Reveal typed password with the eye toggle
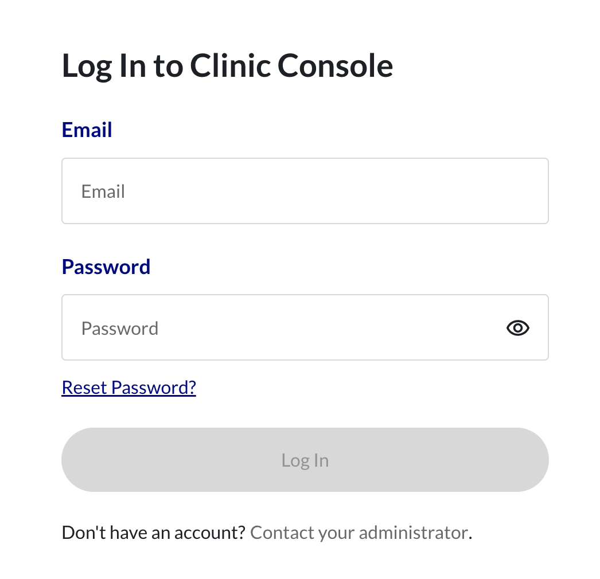The image size is (600, 579). coord(517,328)
